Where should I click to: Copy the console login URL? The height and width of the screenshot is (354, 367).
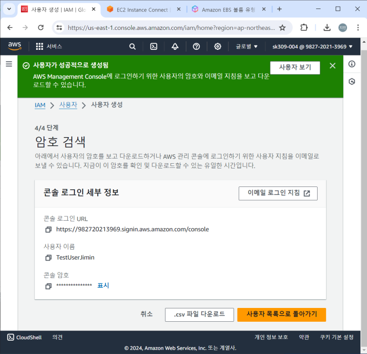pyautogui.click(x=48, y=230)
